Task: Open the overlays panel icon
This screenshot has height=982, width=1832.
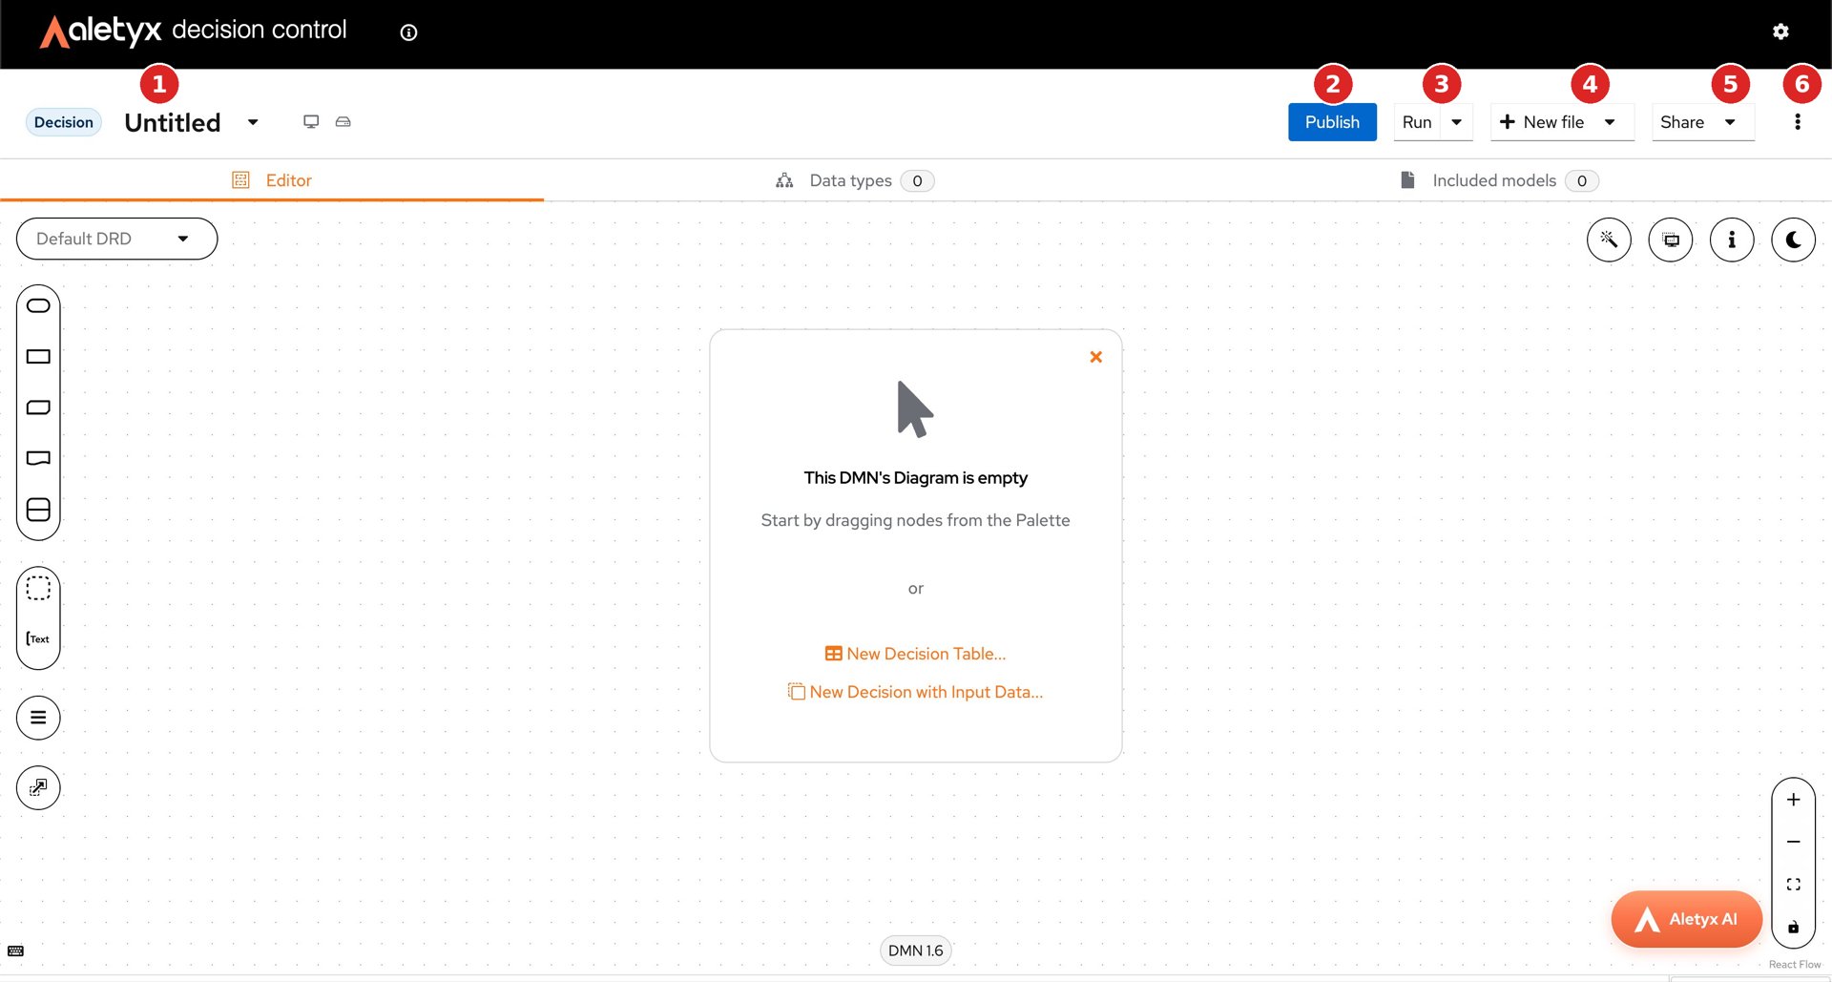Action: point(1671,240)
